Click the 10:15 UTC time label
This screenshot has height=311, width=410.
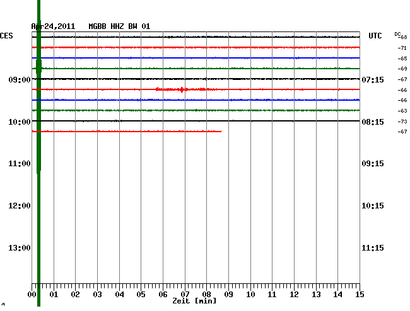point(373,206)
